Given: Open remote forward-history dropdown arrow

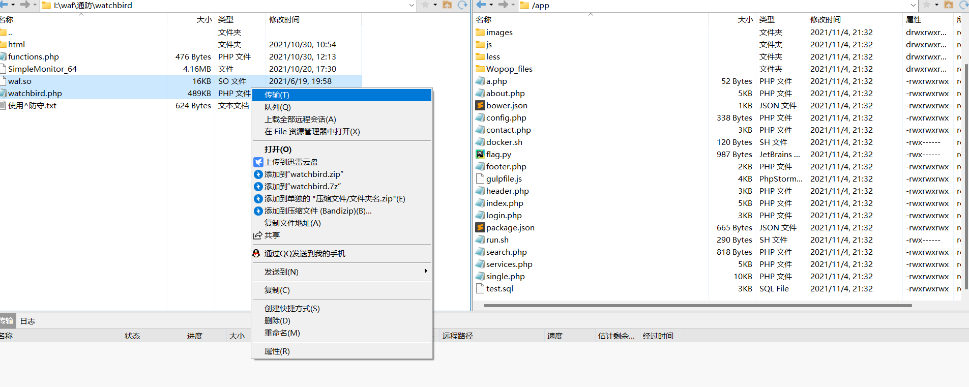Looking at the screenshot, I should point(513,5).
